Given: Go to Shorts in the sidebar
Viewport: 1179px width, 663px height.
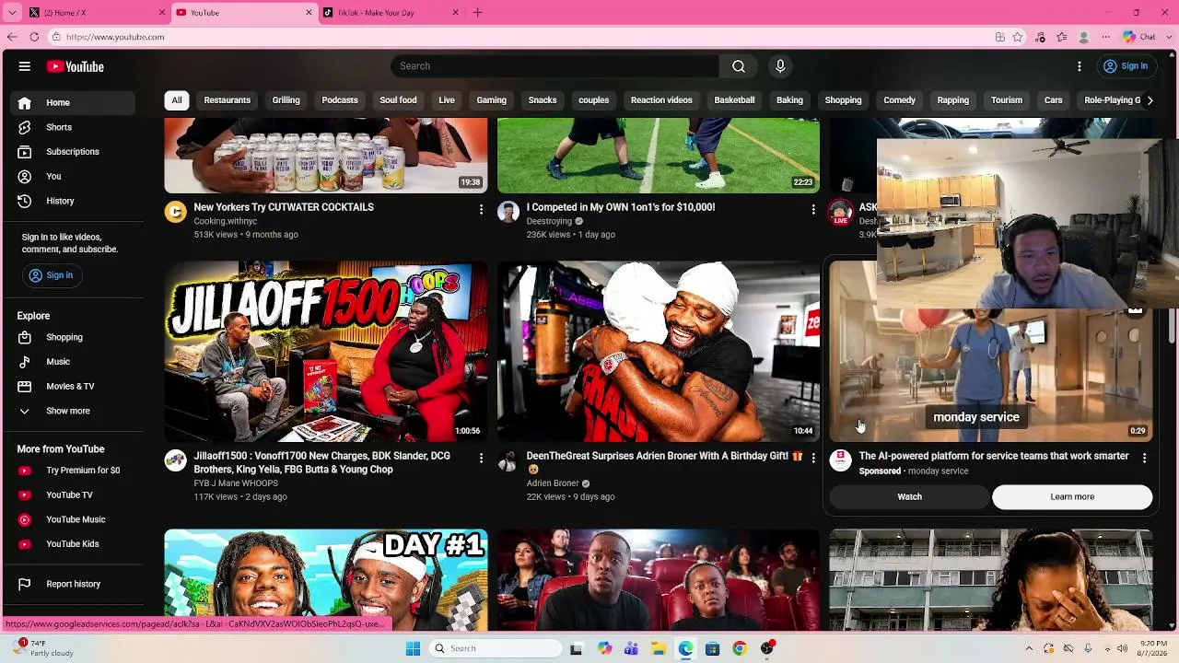Looking at the screenshot, I should pyautogui.click(x=74, y=127).
